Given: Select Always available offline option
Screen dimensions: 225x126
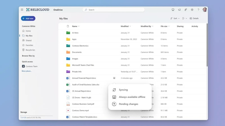Looking at the screenshot, I should 132,97.
